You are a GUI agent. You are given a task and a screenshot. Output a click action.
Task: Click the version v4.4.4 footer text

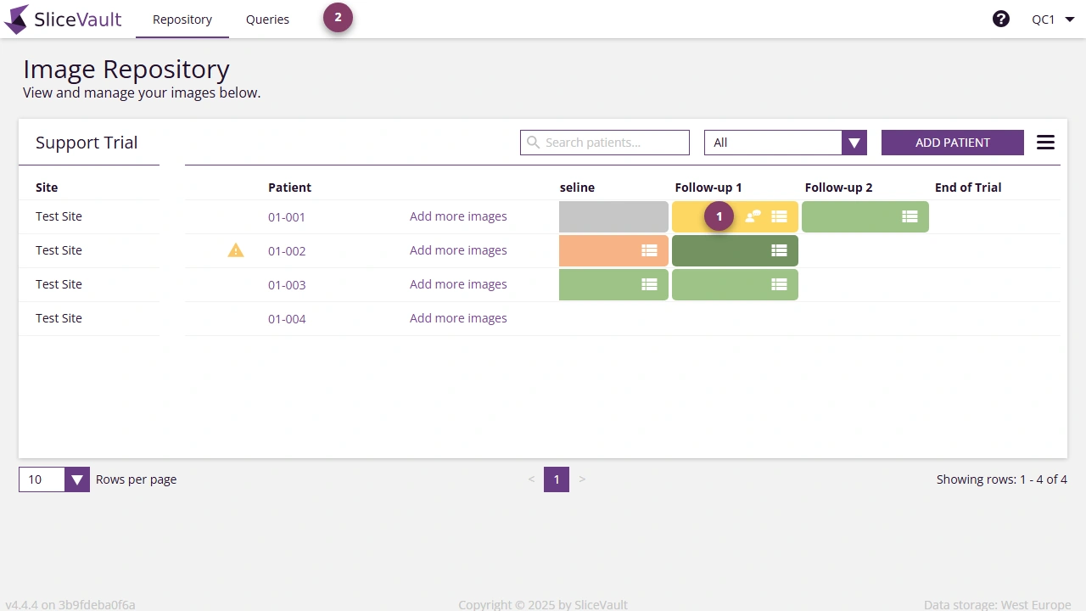click(x=70, y=604)
